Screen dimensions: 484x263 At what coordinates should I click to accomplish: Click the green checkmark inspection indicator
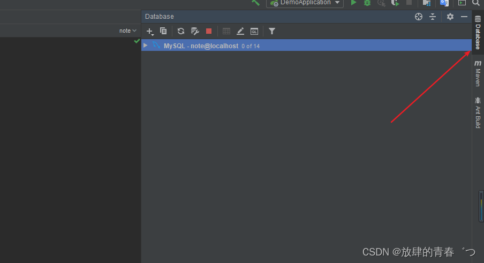click(x=137, y=41)
